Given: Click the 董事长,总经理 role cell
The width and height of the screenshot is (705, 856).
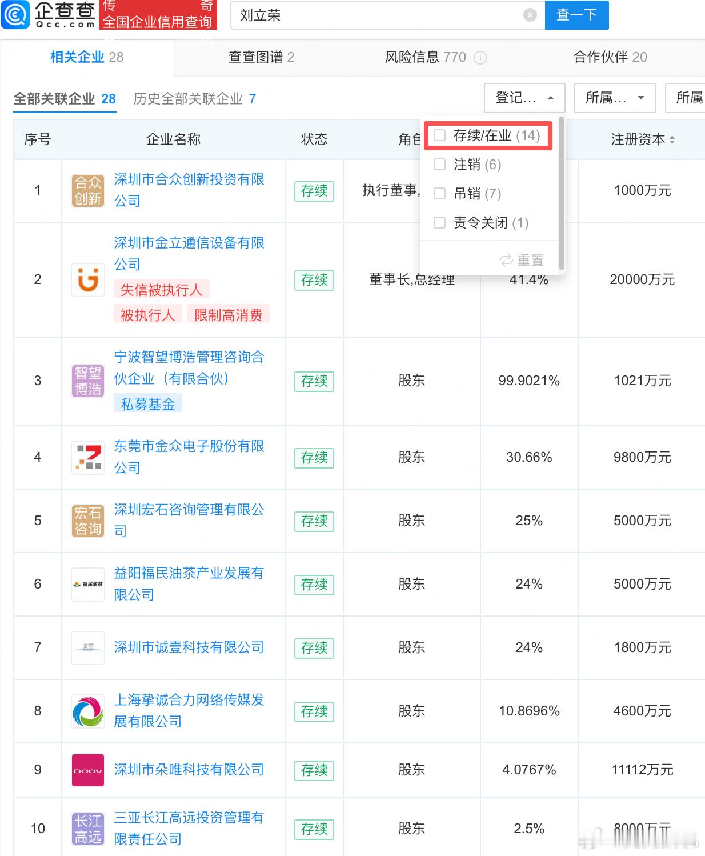Looking at the screenshot, I should point(412,280).
